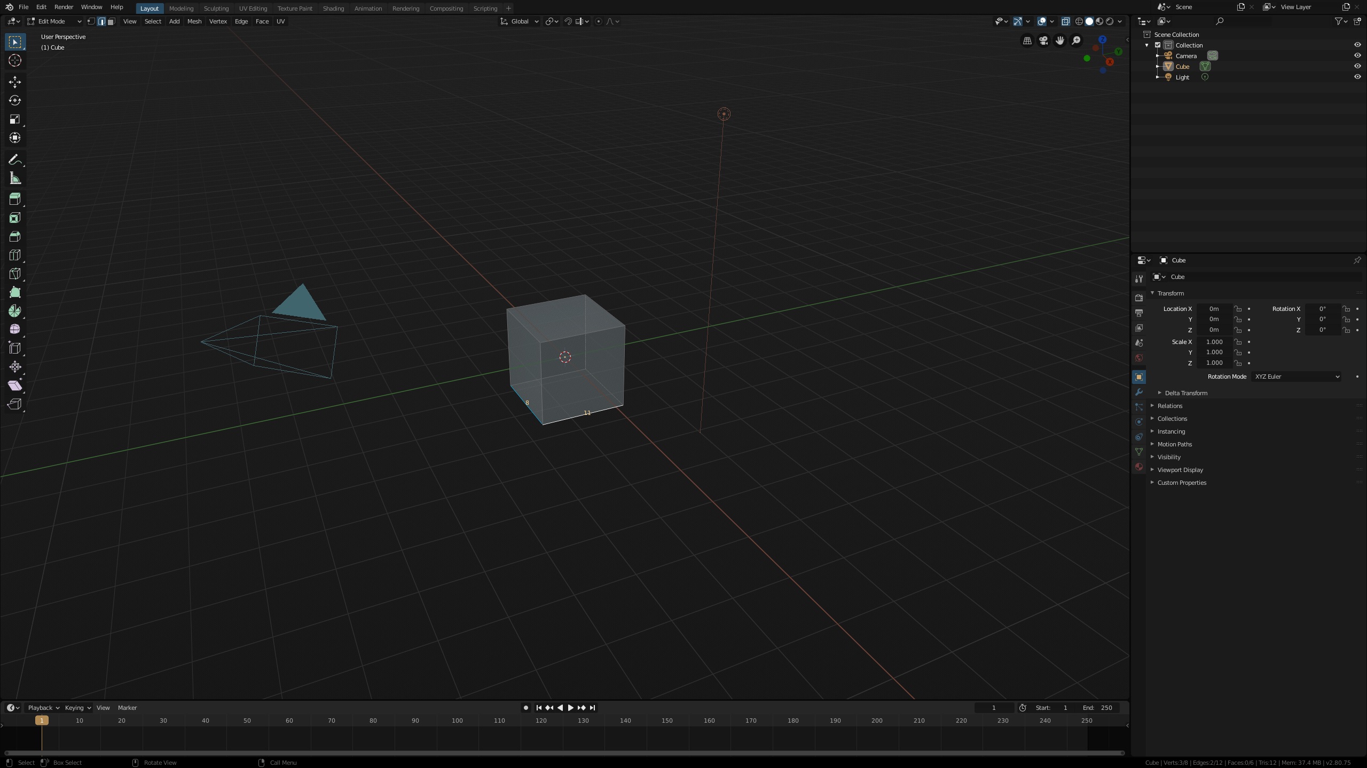Open Rotation Mode XYZ Euler dropdown
1367x768 pixels.
pos(1297,377)
